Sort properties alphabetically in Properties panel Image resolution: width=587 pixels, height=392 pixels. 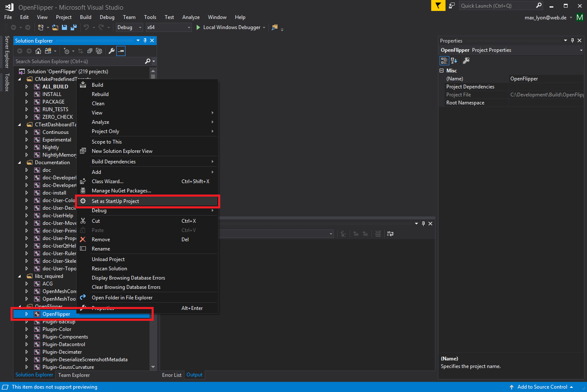coord(454,61)
